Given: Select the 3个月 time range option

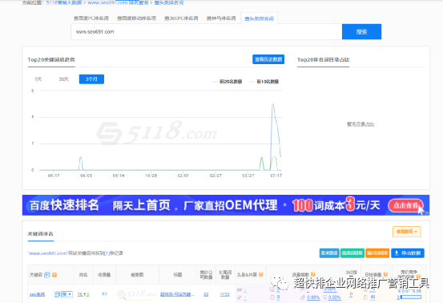Looking at the screenshot, I should [x=91, y=79].
